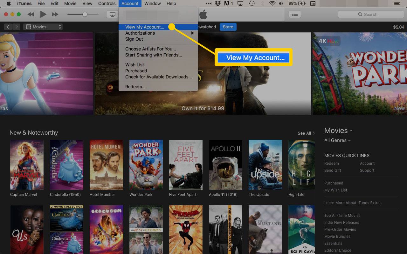
Task: Open My Wish List quick link
Action: point(336,190)
